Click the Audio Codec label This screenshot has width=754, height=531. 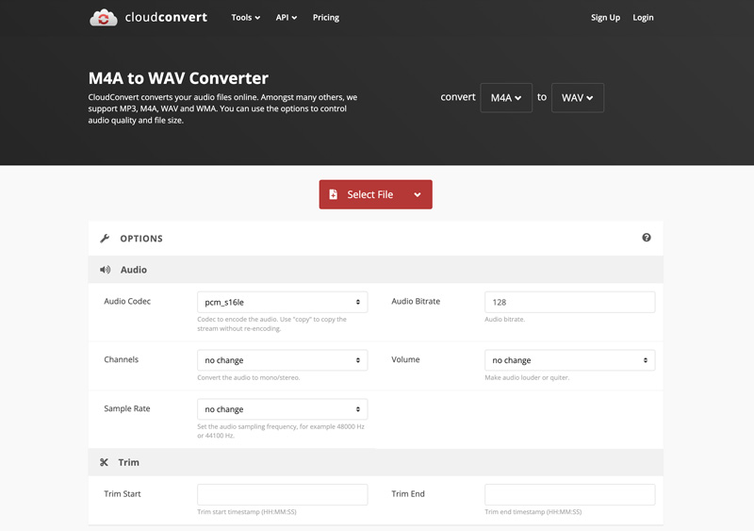(127, 302)
